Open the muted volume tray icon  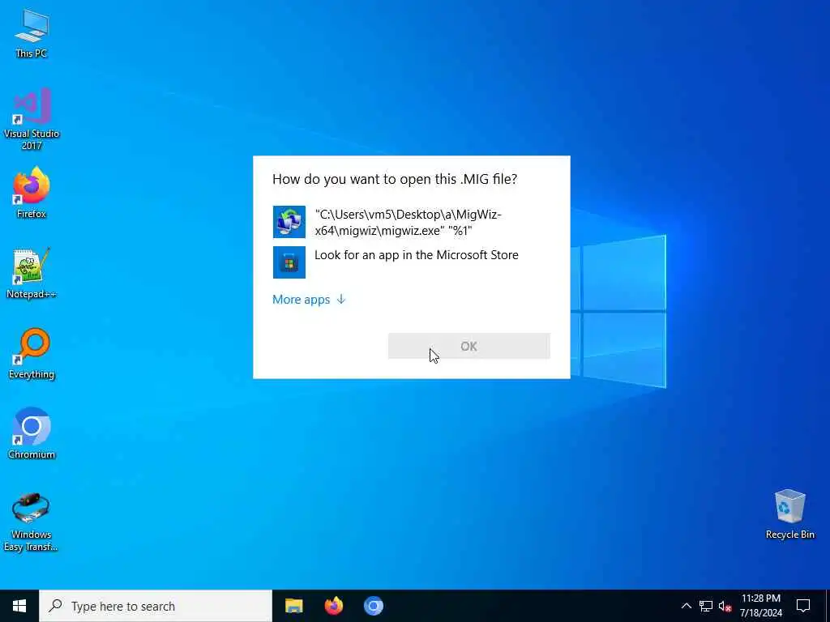[x=725, y=606]
